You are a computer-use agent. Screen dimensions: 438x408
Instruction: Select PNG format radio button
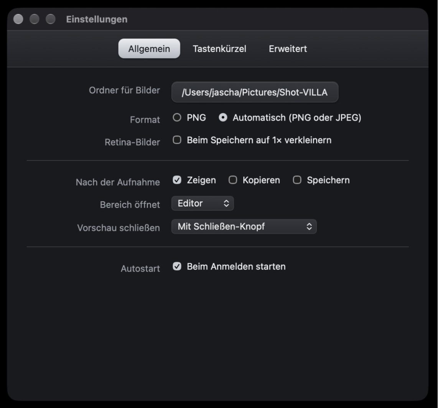[x=177, y=118]
